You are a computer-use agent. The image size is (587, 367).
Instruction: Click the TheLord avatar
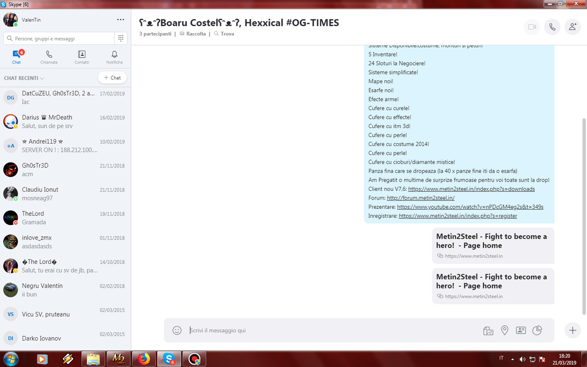(11, 218)
